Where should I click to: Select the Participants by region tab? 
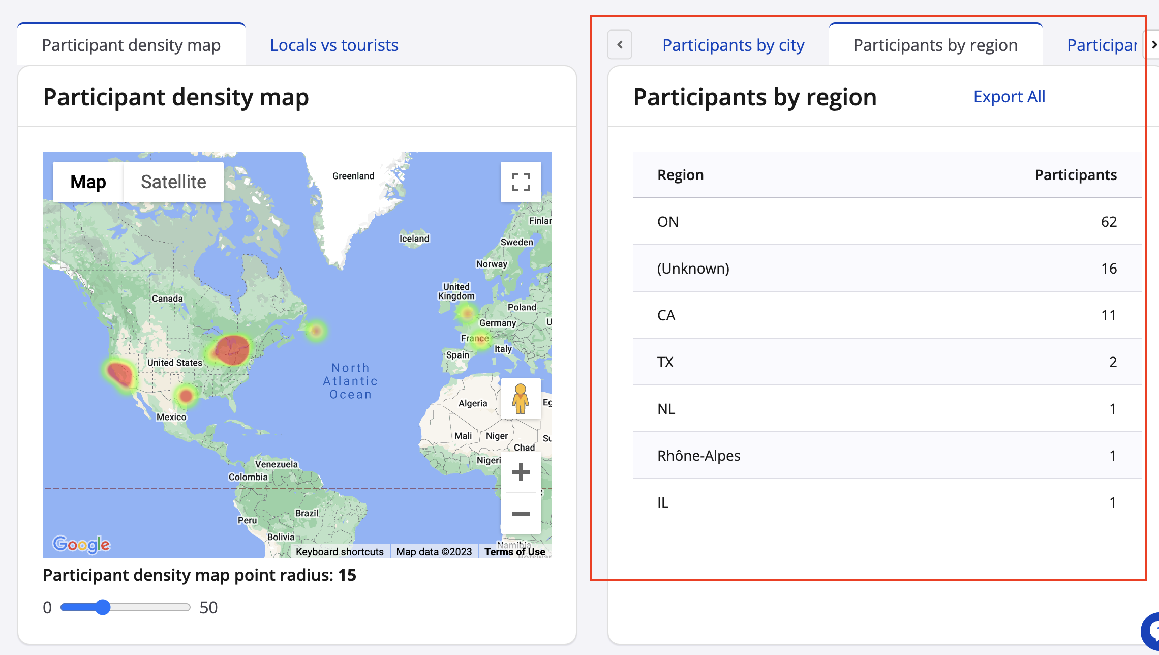(935, 45)
